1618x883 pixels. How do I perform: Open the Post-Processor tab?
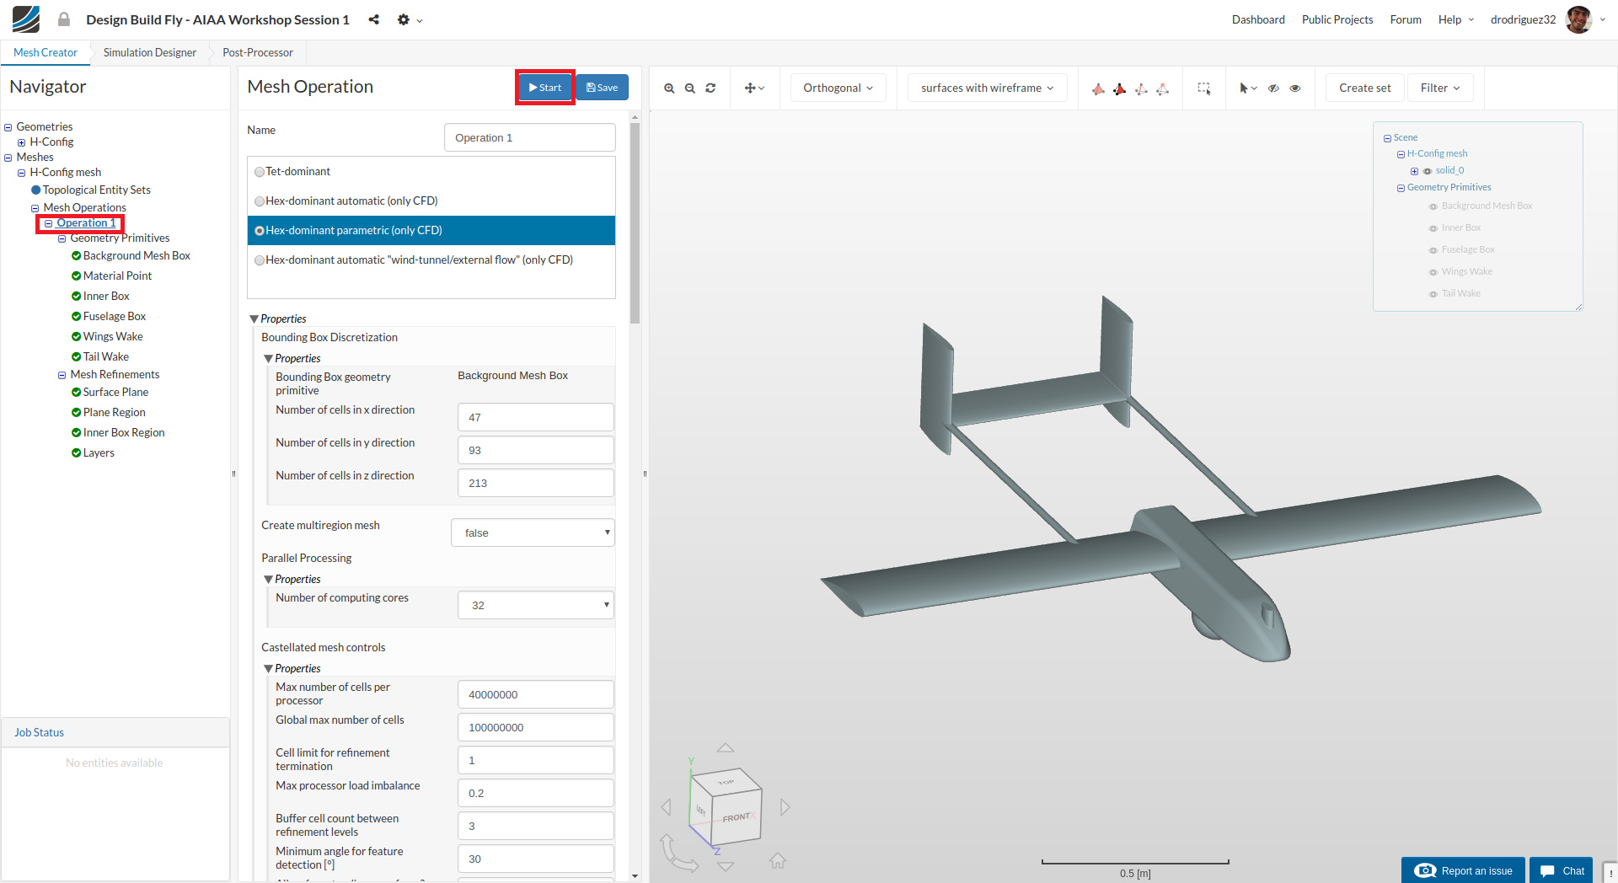pyautogui.click(x=258, y=52)
